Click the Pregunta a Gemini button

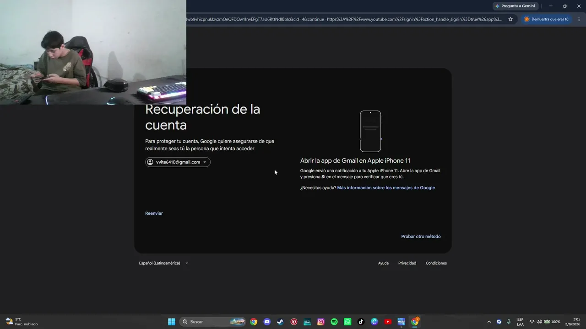pos(515,6)
